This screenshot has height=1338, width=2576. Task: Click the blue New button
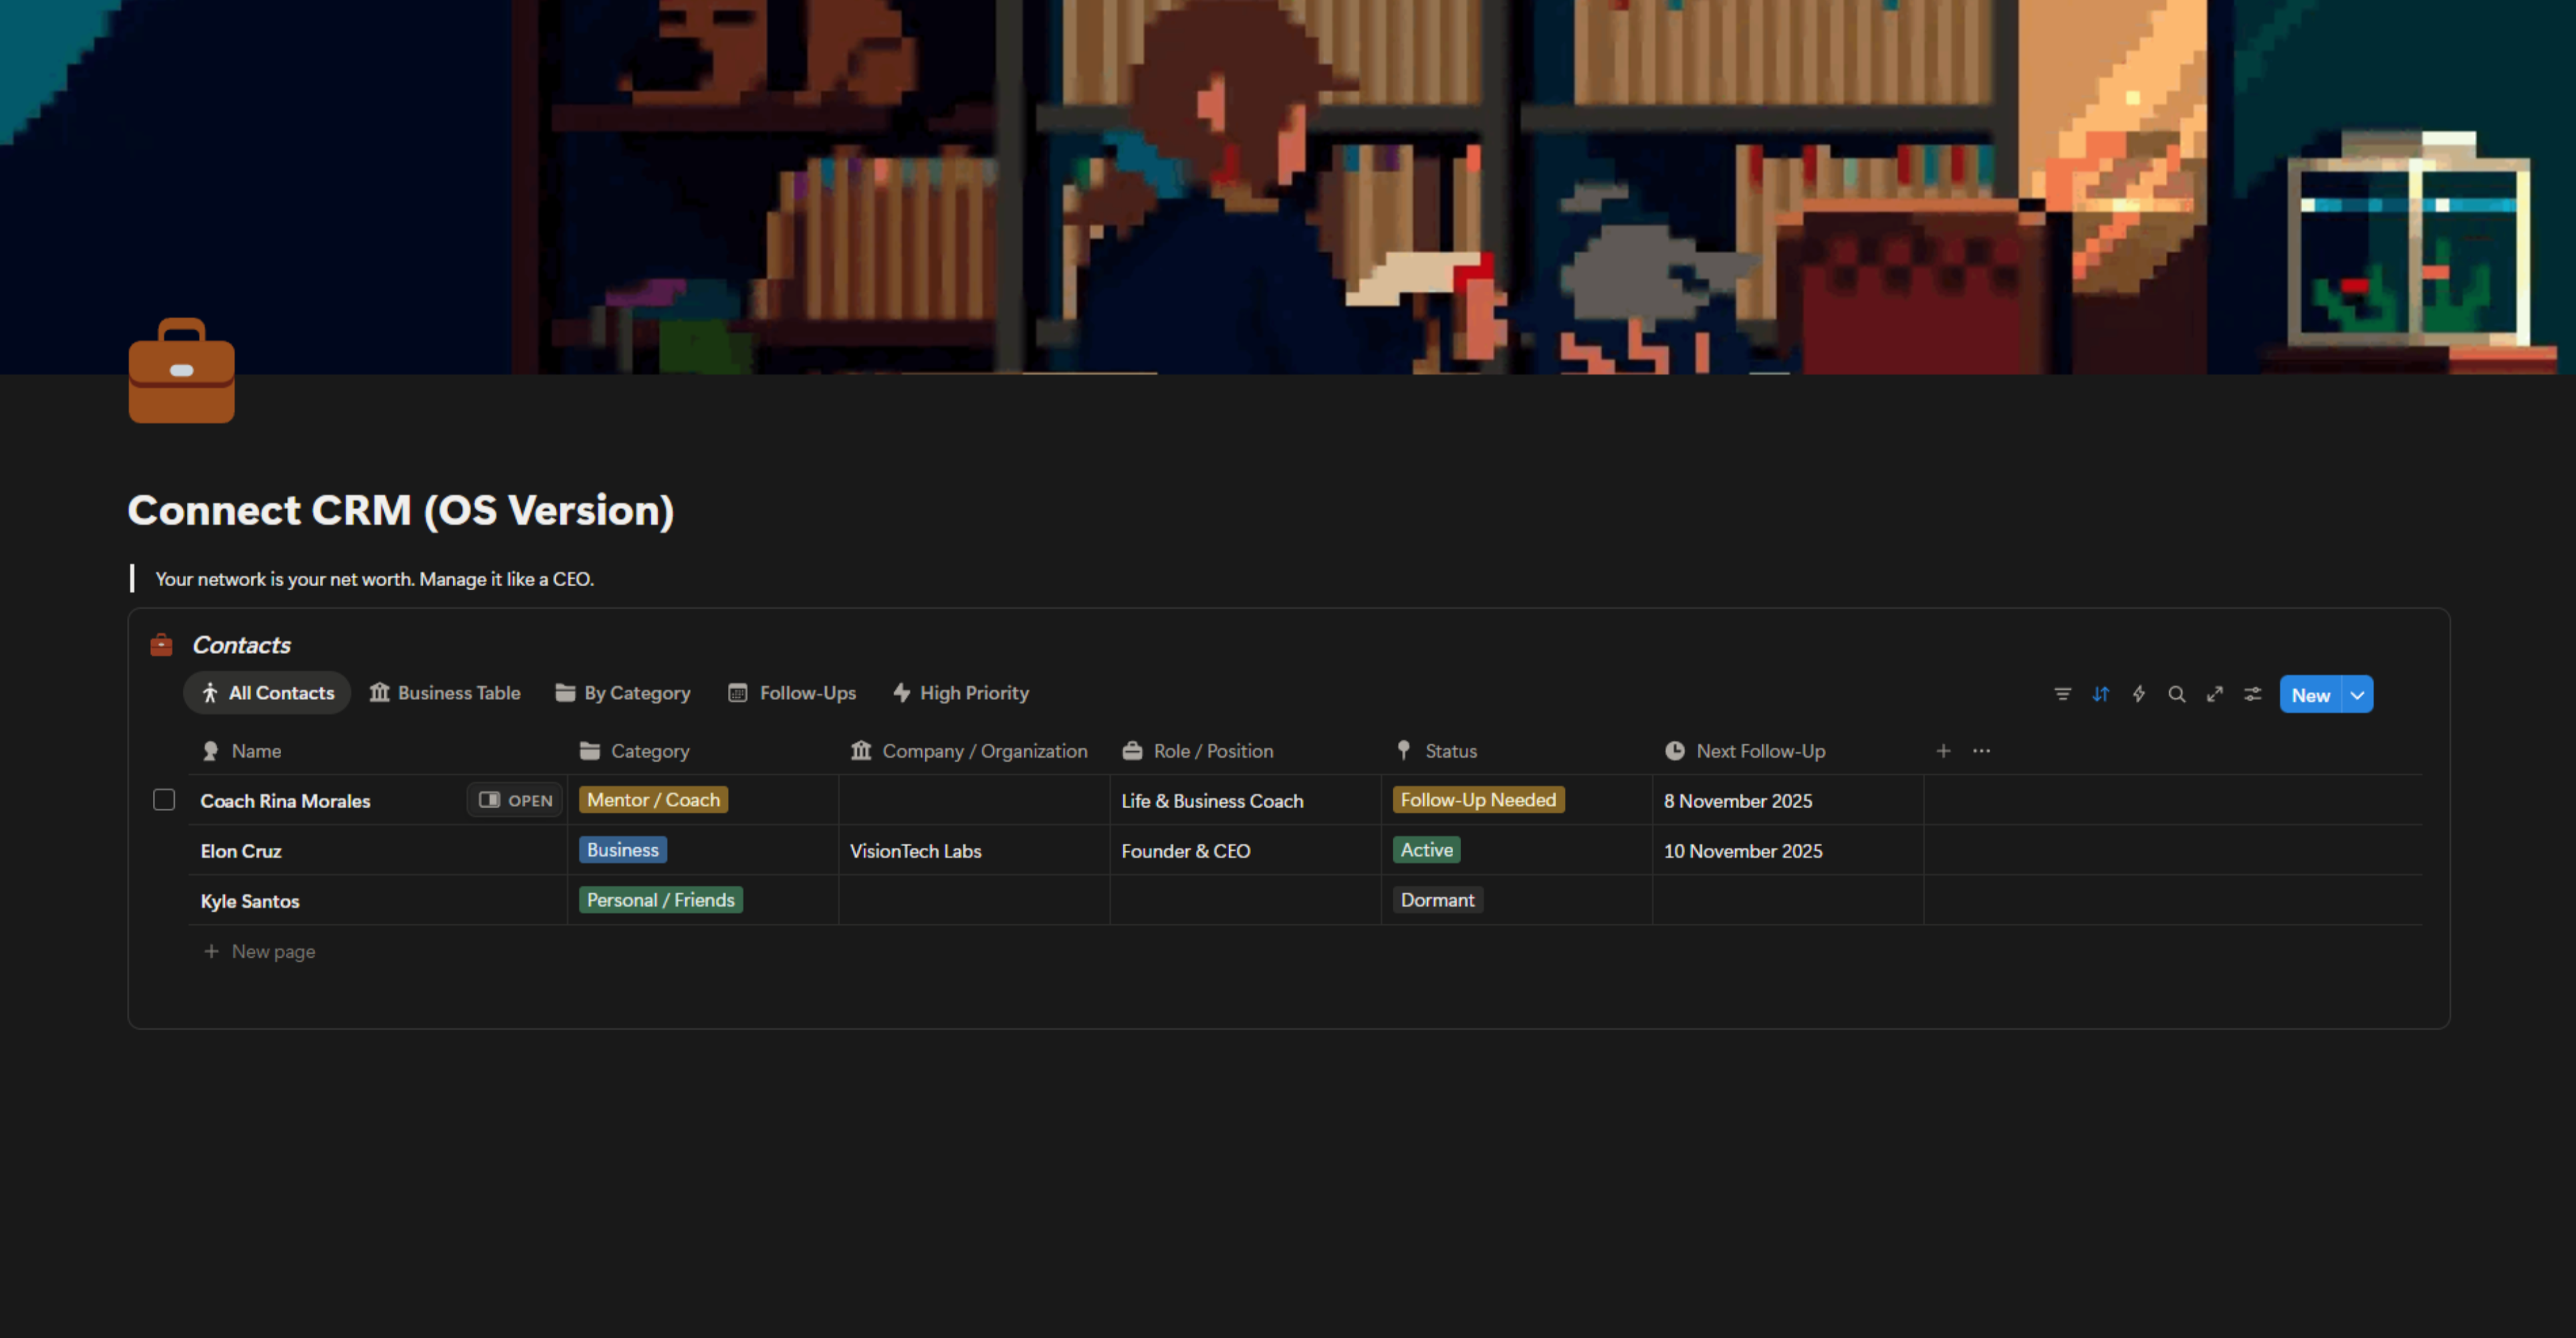2310,695
